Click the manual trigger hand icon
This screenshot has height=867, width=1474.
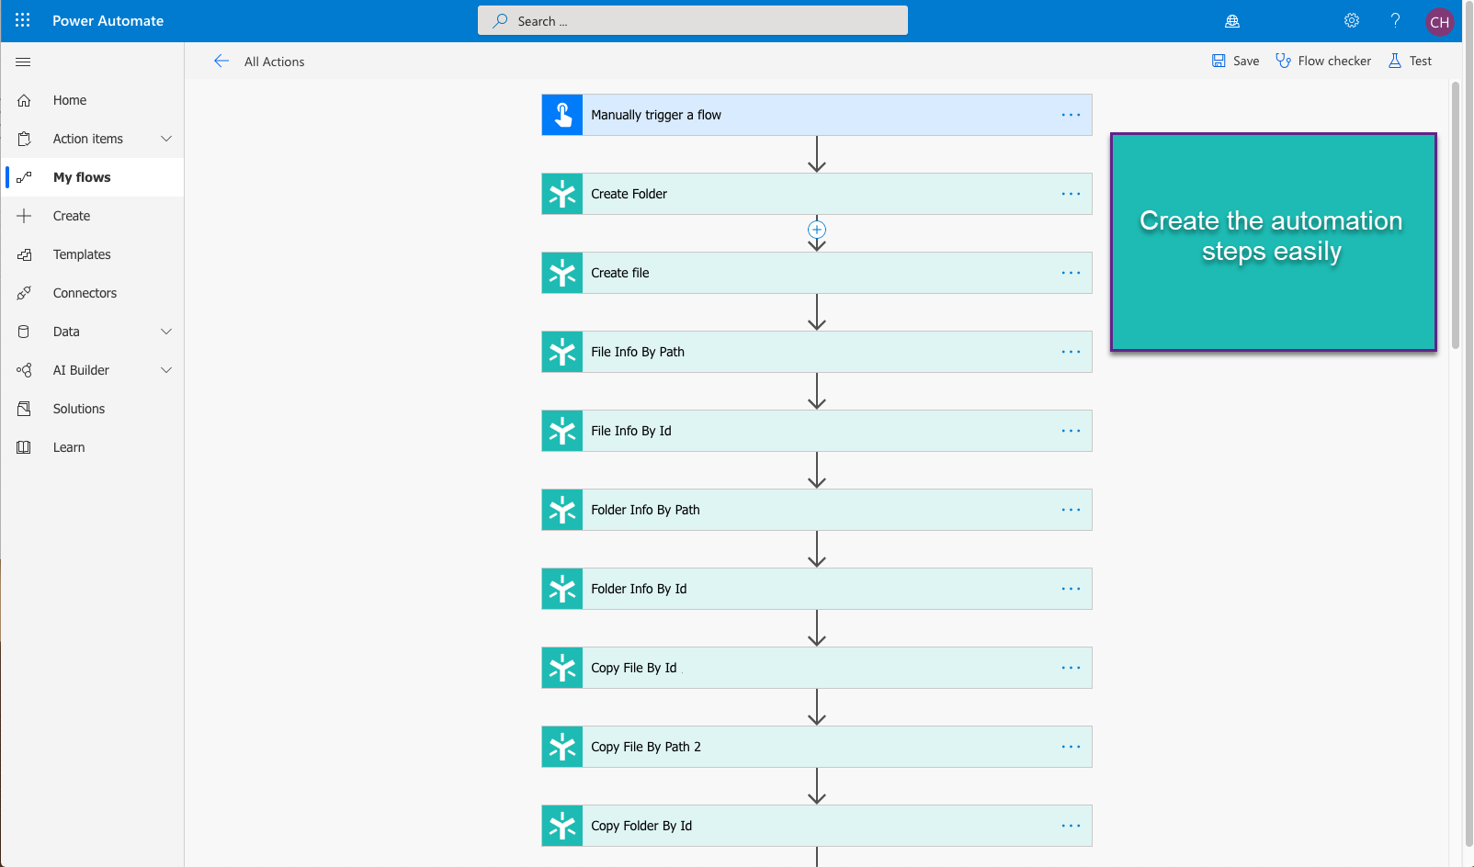coord(562,115)
